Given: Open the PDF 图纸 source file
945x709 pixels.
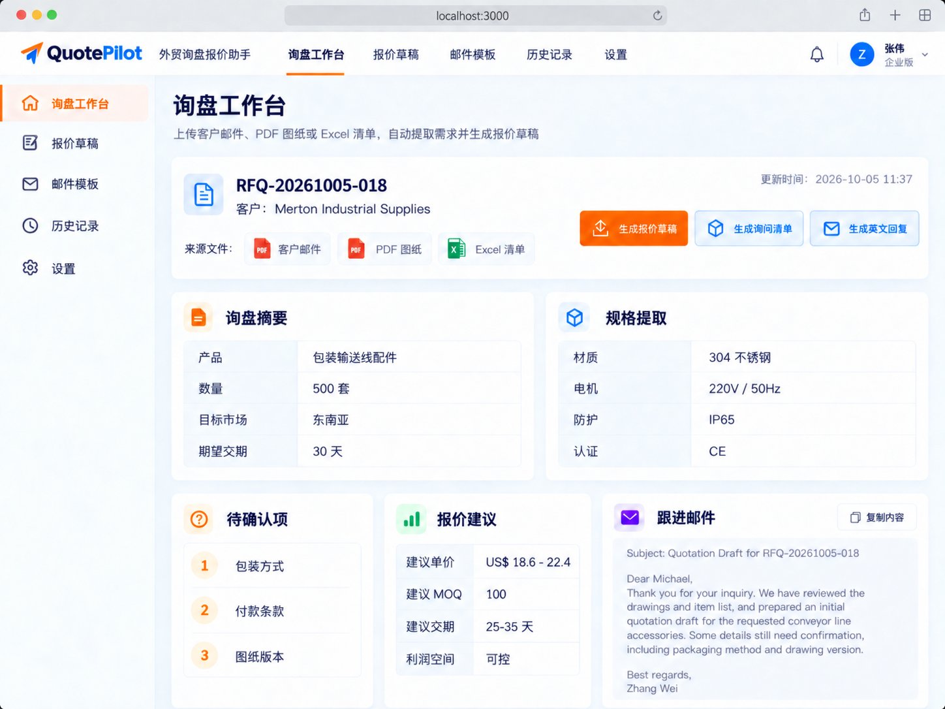Looking at the screenshot, I should point(384,249).
